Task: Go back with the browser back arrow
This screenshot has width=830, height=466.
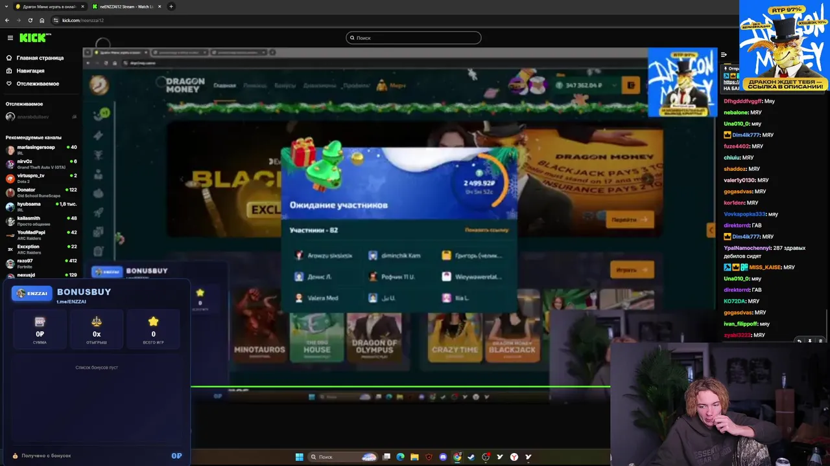Action: coord(7,20)
